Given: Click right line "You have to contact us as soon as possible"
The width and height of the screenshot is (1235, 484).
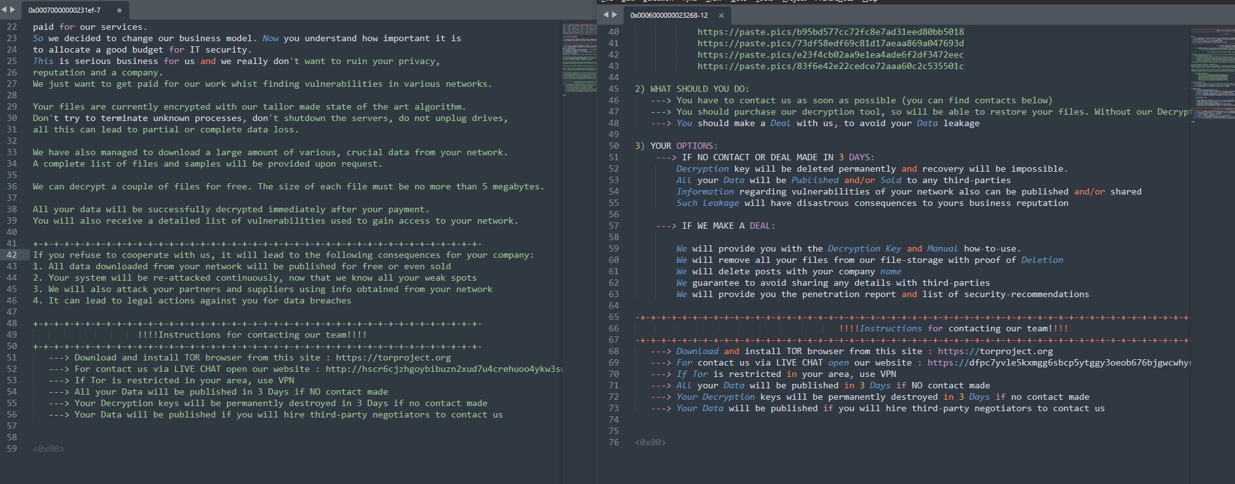Looking at the screenshot, I should [x=852, y=101].
